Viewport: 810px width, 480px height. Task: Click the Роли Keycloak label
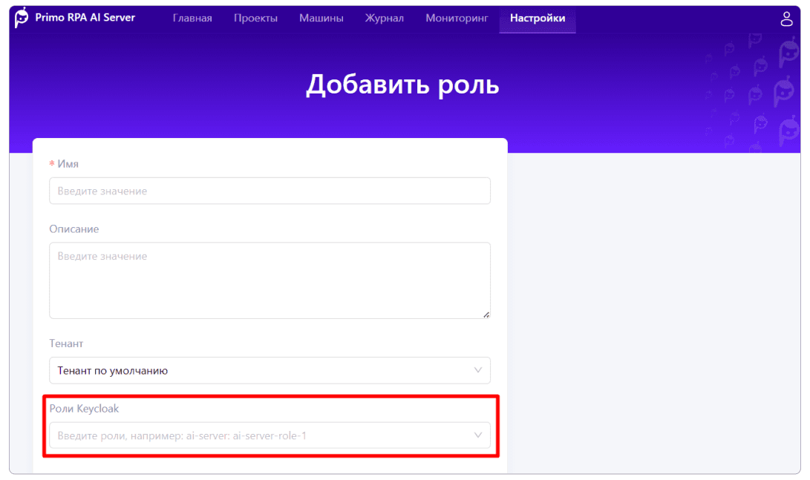tap(84, 409)
